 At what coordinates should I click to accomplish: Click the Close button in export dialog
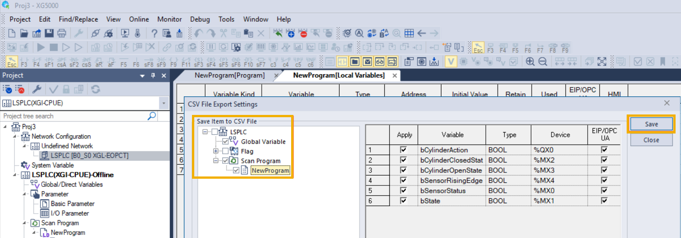pos(651,140)
